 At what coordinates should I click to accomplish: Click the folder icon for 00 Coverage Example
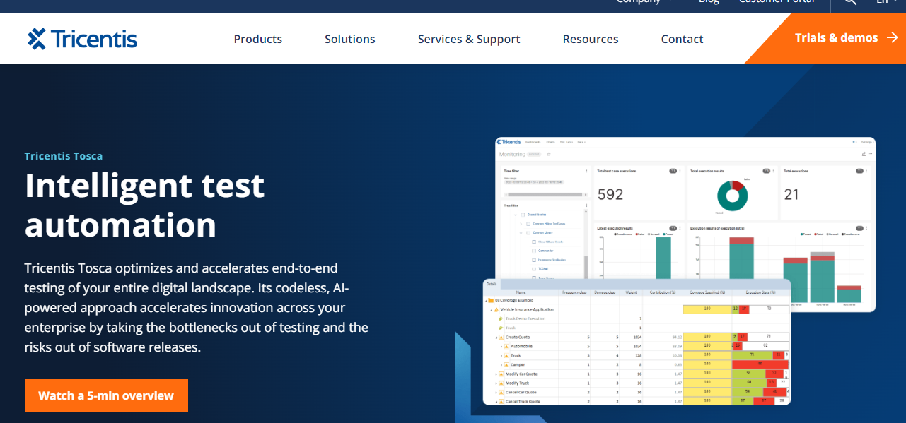[491, 301]
